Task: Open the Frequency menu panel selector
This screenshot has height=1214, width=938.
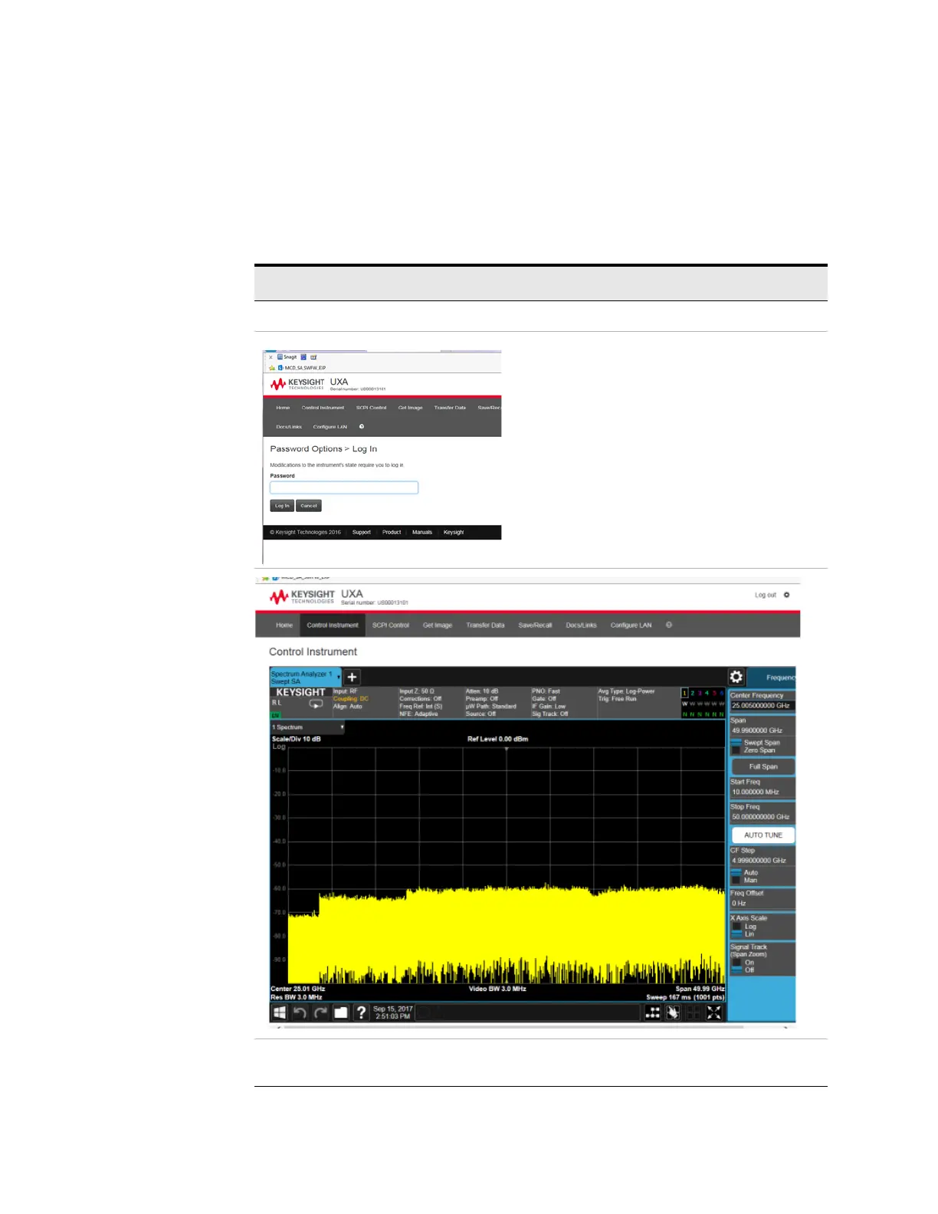Action: coord(772,677)
